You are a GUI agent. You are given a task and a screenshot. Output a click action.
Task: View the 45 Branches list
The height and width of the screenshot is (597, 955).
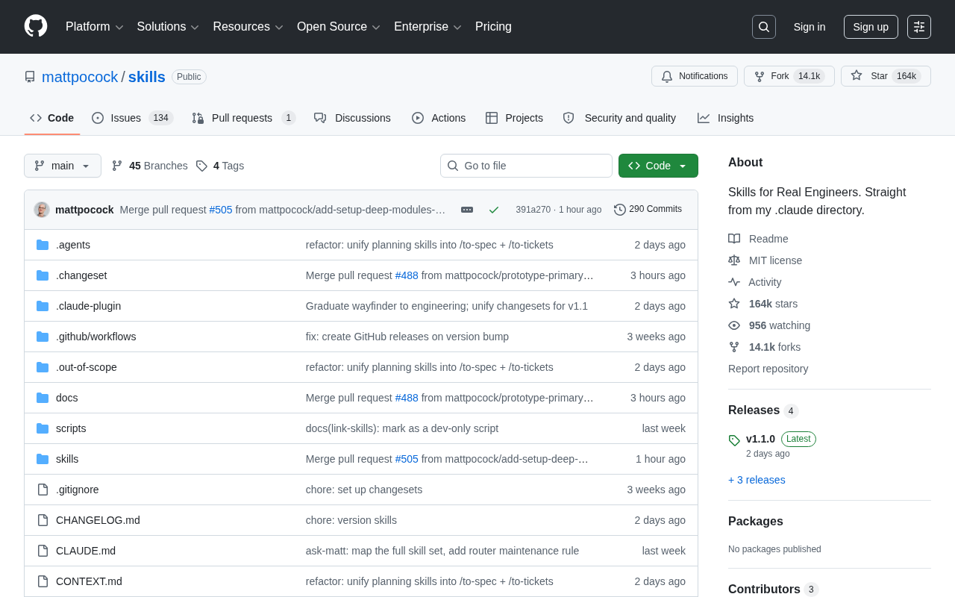(x=150, y=166)
